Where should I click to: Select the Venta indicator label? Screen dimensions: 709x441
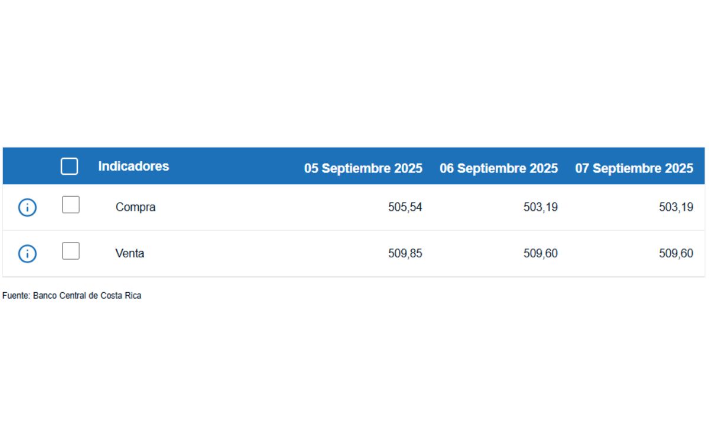click(x=130, y=253)
